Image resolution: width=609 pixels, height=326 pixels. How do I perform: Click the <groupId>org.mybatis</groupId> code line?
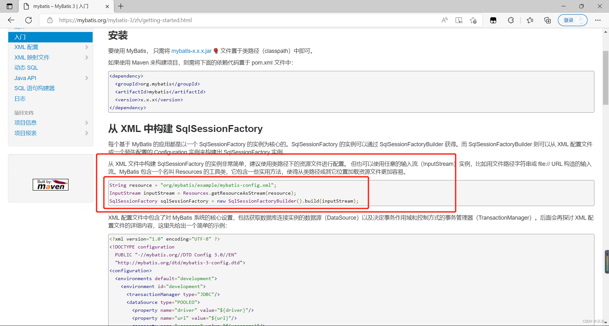(158, 84)
